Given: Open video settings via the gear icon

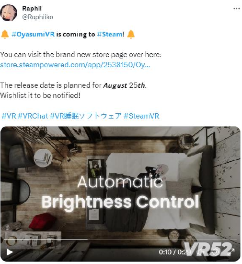Looking at the screenshot, I should coord(216,252).
